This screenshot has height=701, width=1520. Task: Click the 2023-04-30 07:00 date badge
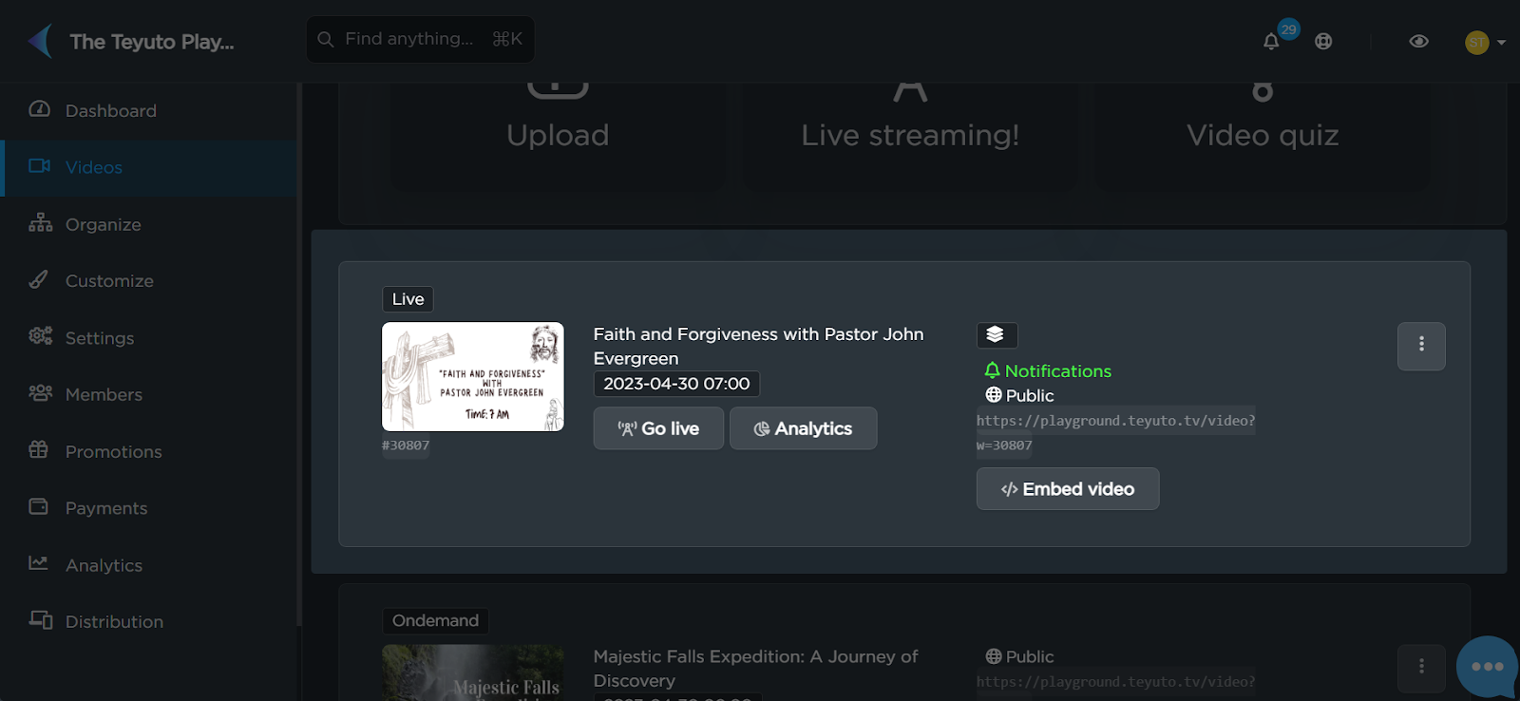point(676,384)
